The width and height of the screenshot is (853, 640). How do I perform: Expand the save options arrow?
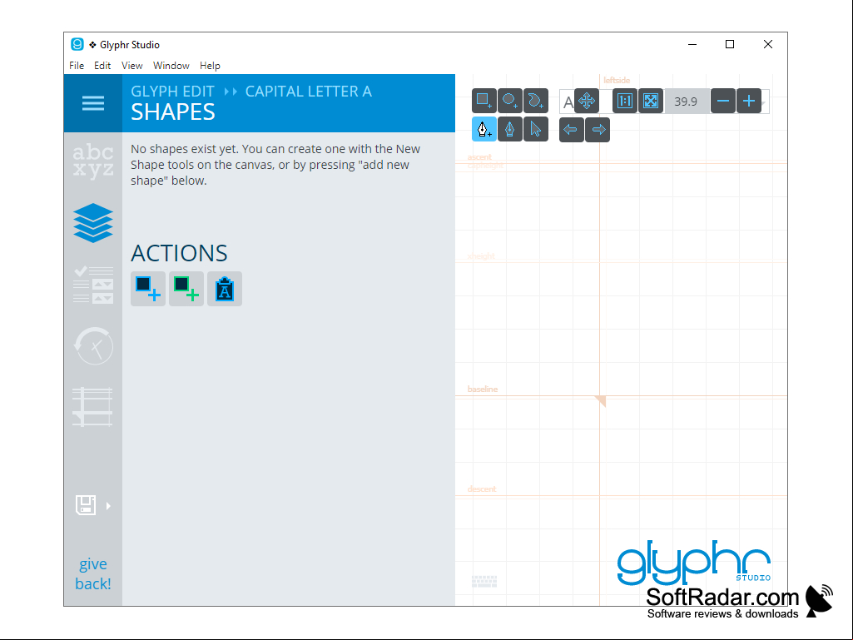click(x=108, y=506)
